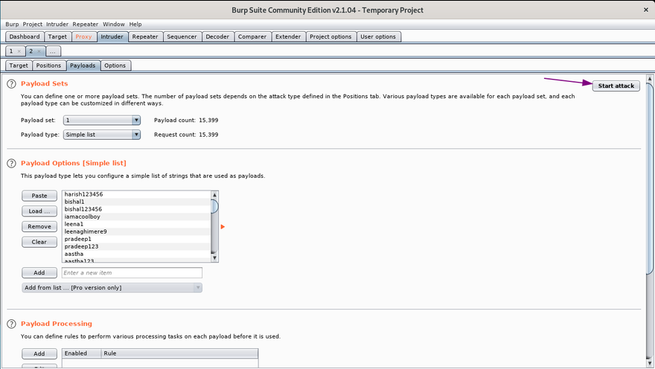Click the Paste button

pyautogui.click(x=39, y=196)
